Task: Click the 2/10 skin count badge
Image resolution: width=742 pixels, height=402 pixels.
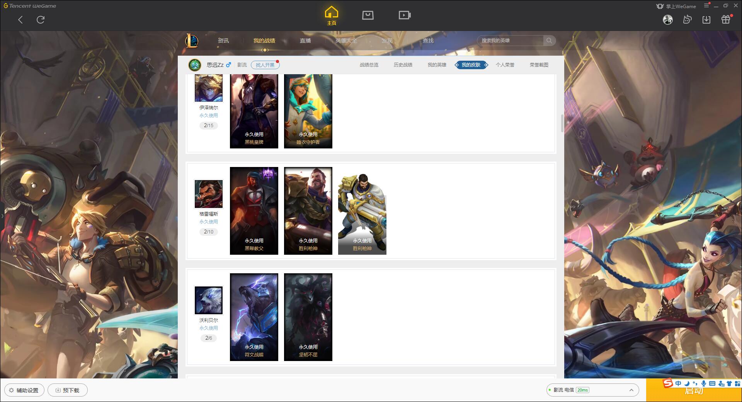Action: (x=209, y=232)
